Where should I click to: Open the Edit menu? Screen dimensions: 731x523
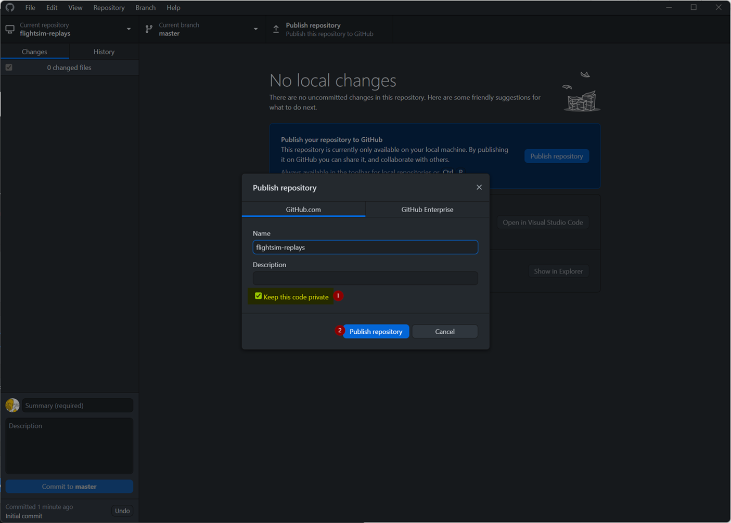(52, 8)
